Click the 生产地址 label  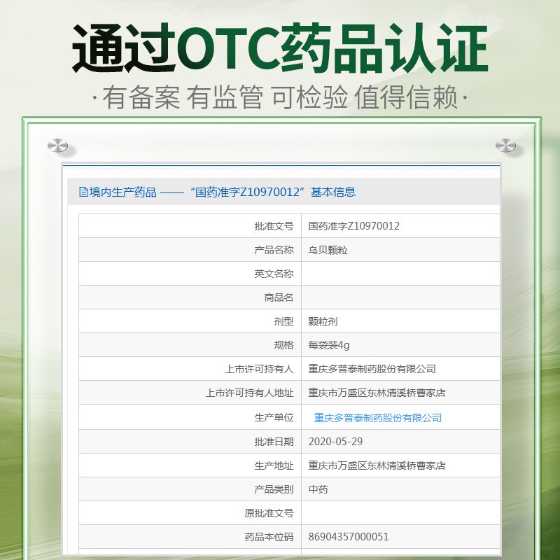(x=274, y=465)
